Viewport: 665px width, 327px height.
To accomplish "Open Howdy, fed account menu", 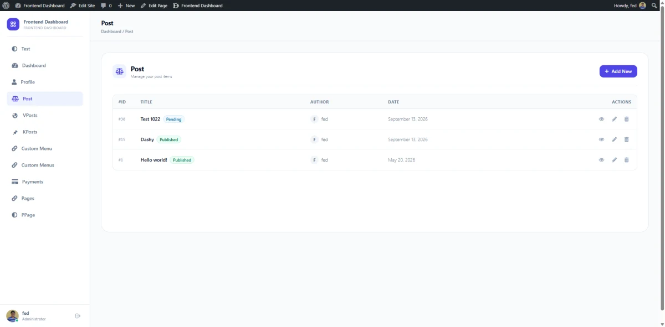I will [x=630, y=6].
